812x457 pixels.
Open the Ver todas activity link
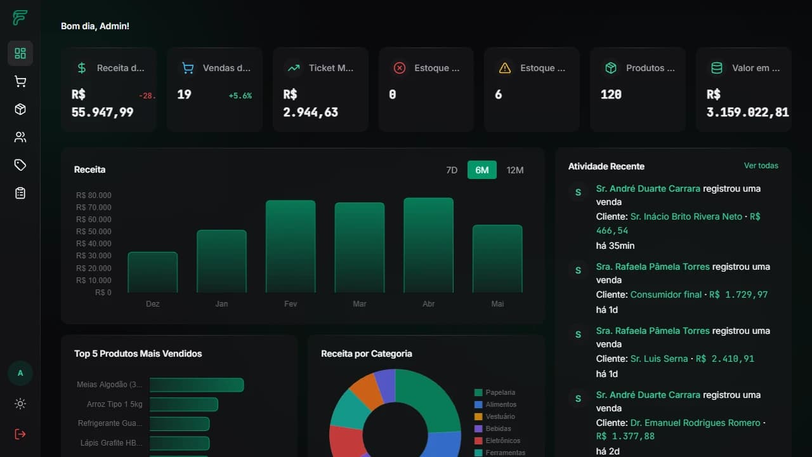[761, 166]
